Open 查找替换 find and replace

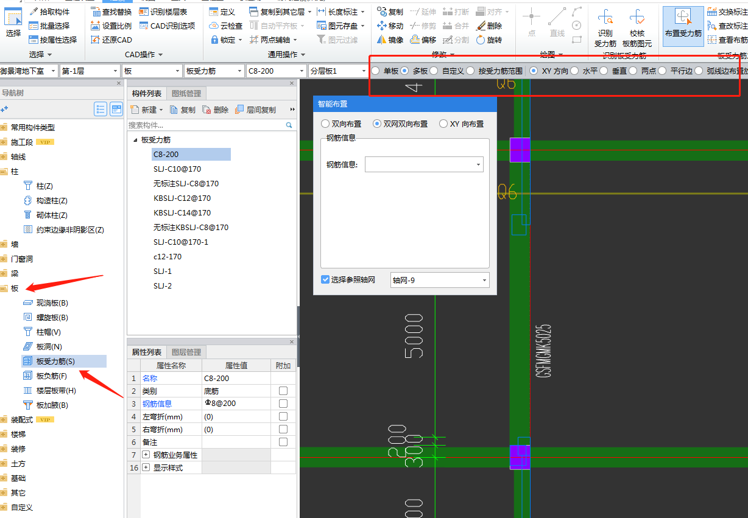click(111, 12)
